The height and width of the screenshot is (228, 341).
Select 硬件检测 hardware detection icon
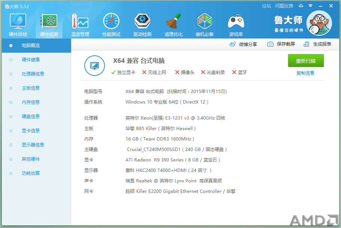click(x=49, y=21)
